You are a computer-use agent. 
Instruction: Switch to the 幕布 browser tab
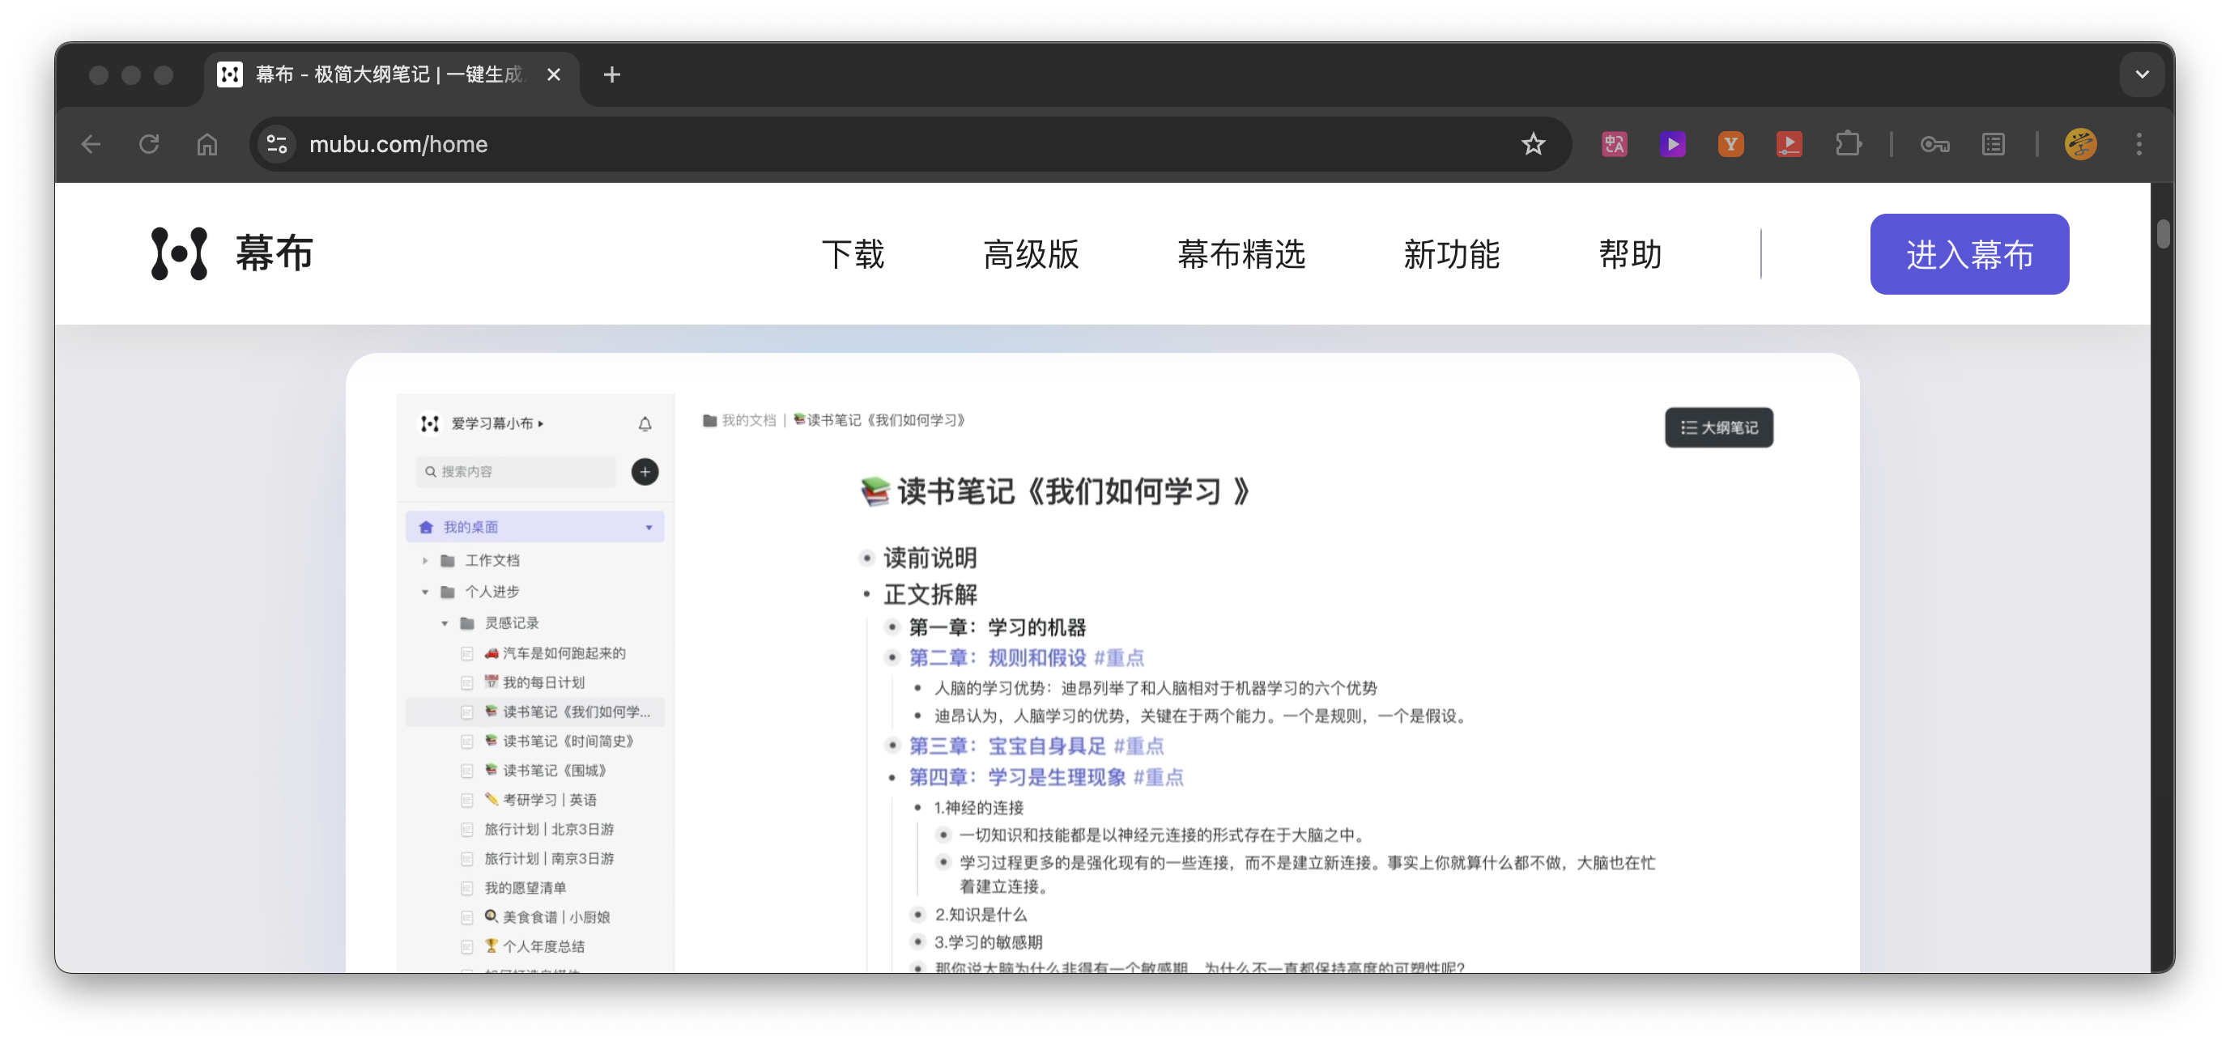(x=364, y=74)
